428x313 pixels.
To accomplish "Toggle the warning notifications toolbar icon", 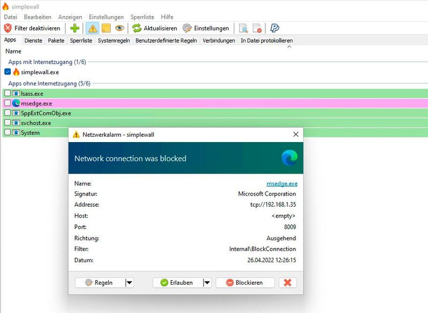I will click(x=93, y=28).
